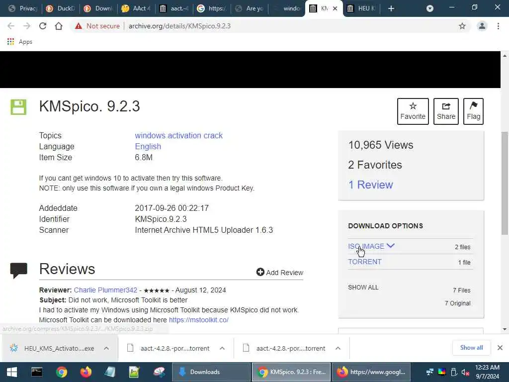Open reviewer Charlie Plummer342's profile

click(105, 290)
